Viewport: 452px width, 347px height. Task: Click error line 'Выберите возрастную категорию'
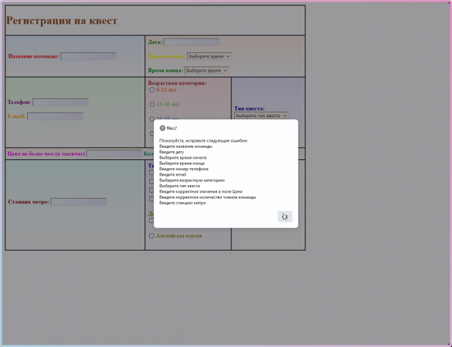pyautogui.click(x=191, y=180)
